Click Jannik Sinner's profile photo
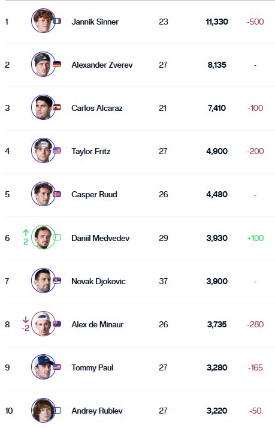Viewport: 275px width, 428px height. click(x=43, y=21)
